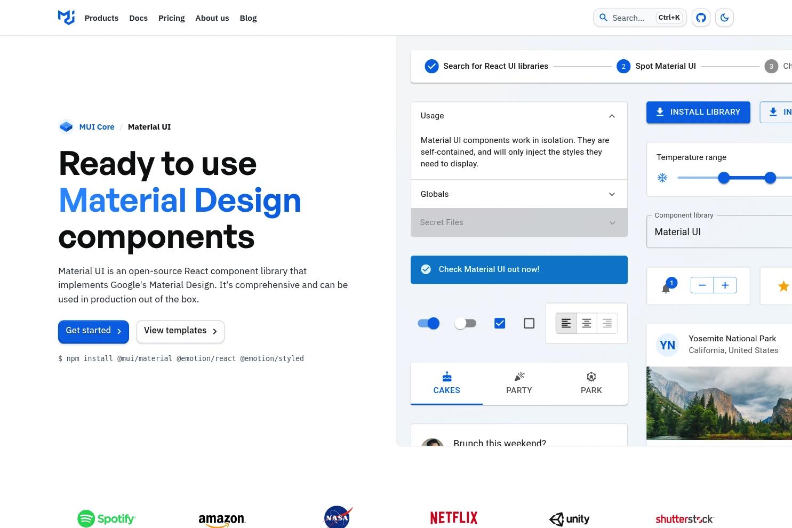Click the MUI Core cube icon

66,127
